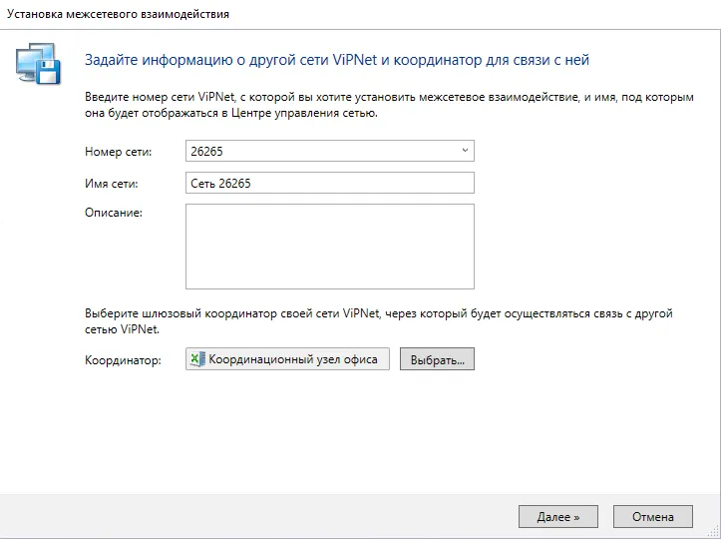
Task: Click the Имя сети input field
Action: coord(330,183)
